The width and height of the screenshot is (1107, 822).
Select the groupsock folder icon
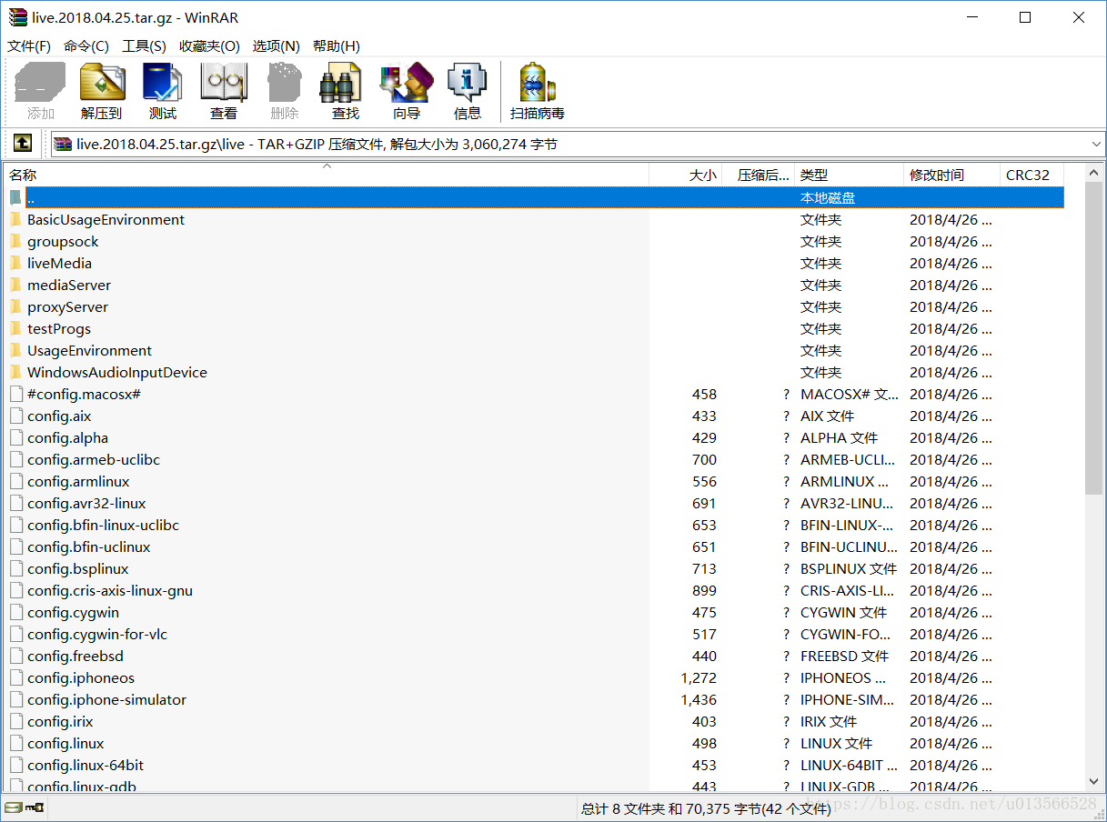(x=15, y=241)
